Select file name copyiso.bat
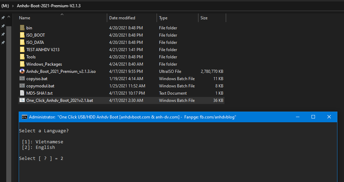This screenshot has height=182, width=344. [37, 78]
